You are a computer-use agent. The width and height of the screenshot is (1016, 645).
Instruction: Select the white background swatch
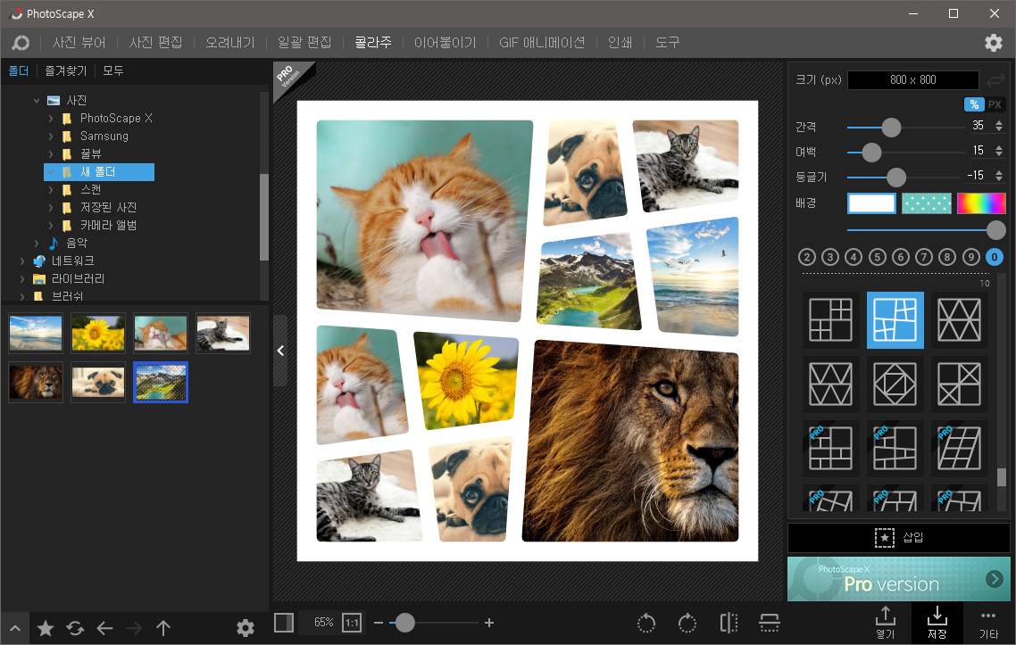coord(871,203)
